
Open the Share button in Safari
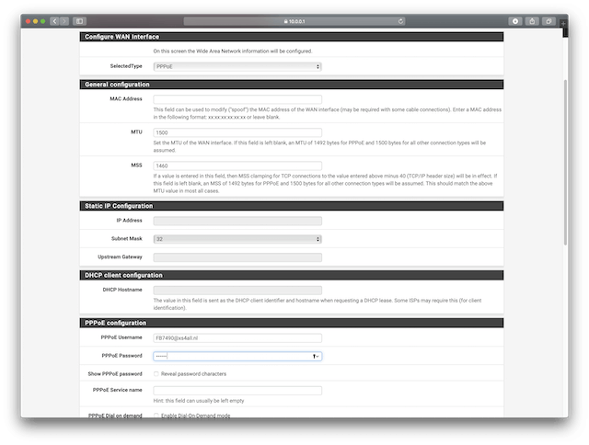(532, 21)
